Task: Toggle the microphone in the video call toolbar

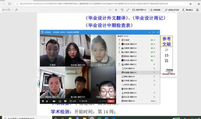Action: tap(43, 101)
